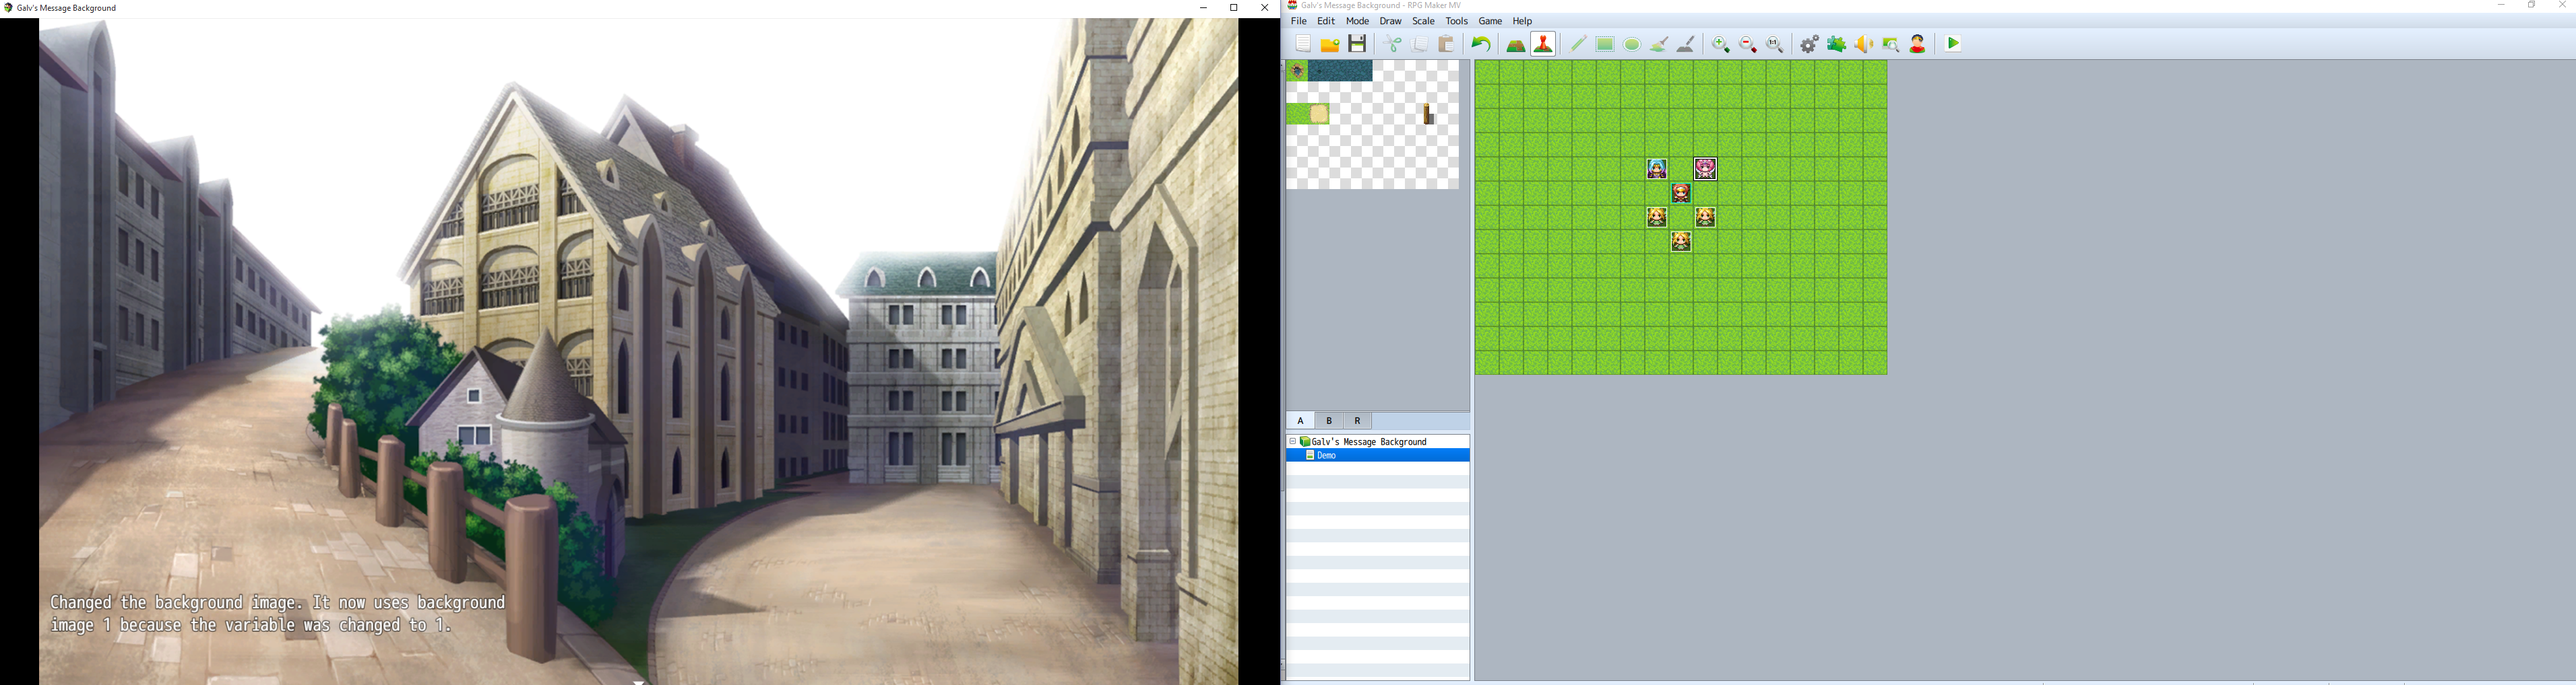Select the Shadow Pen tool
Image resolution: width=2576 pixels, height=685 pixels.
(1686, 45)
